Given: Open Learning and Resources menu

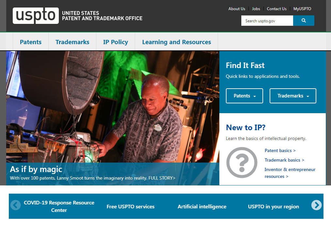Looking at the screenshot, I should (176, 42).
